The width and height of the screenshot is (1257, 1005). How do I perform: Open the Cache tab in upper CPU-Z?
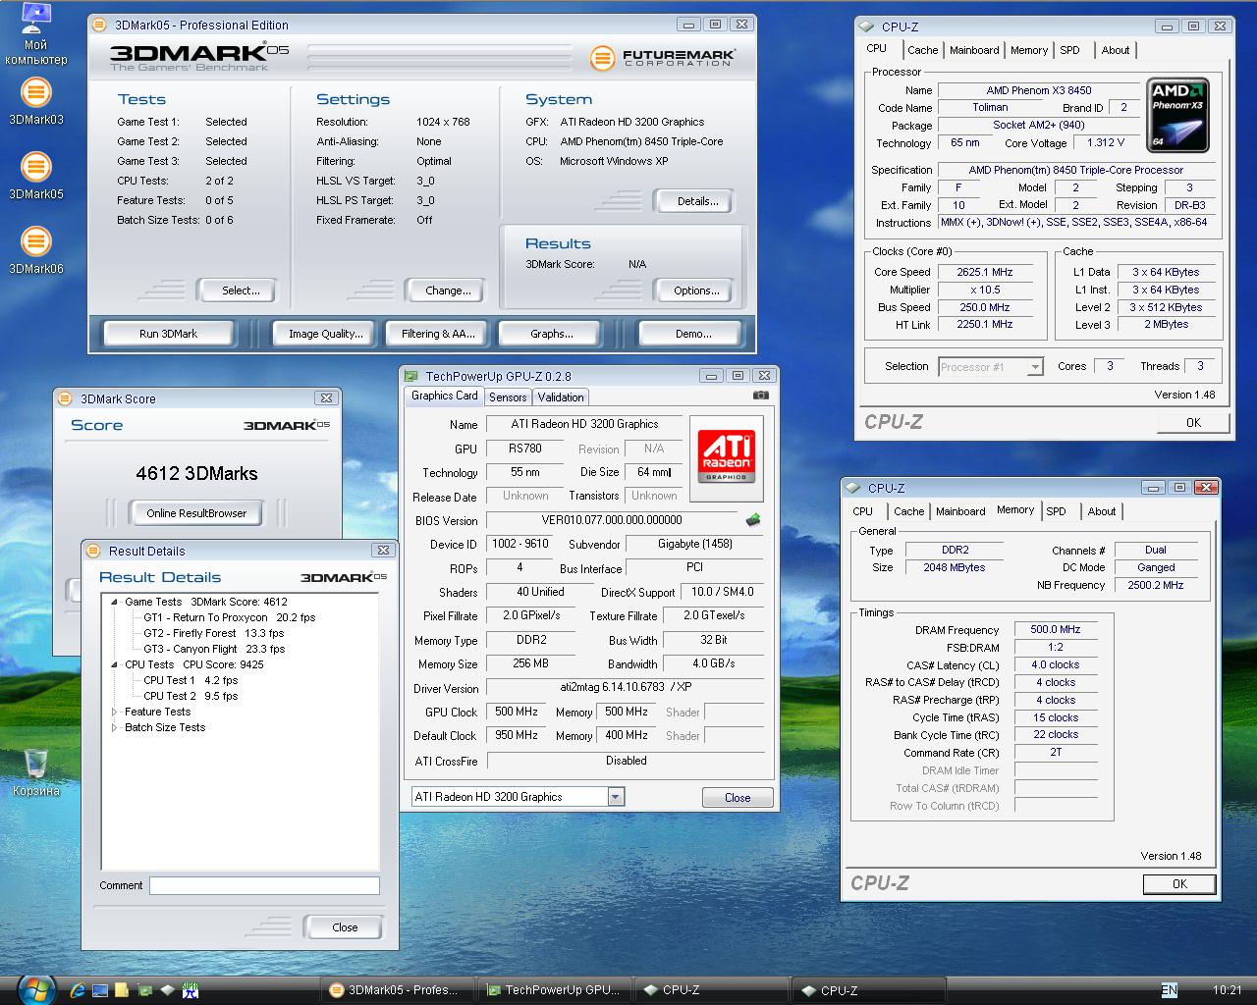[x=922, y=50]
